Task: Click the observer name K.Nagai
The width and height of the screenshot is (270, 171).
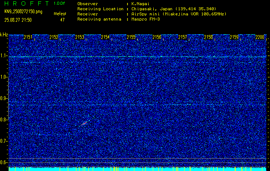Action: (140, 3)
